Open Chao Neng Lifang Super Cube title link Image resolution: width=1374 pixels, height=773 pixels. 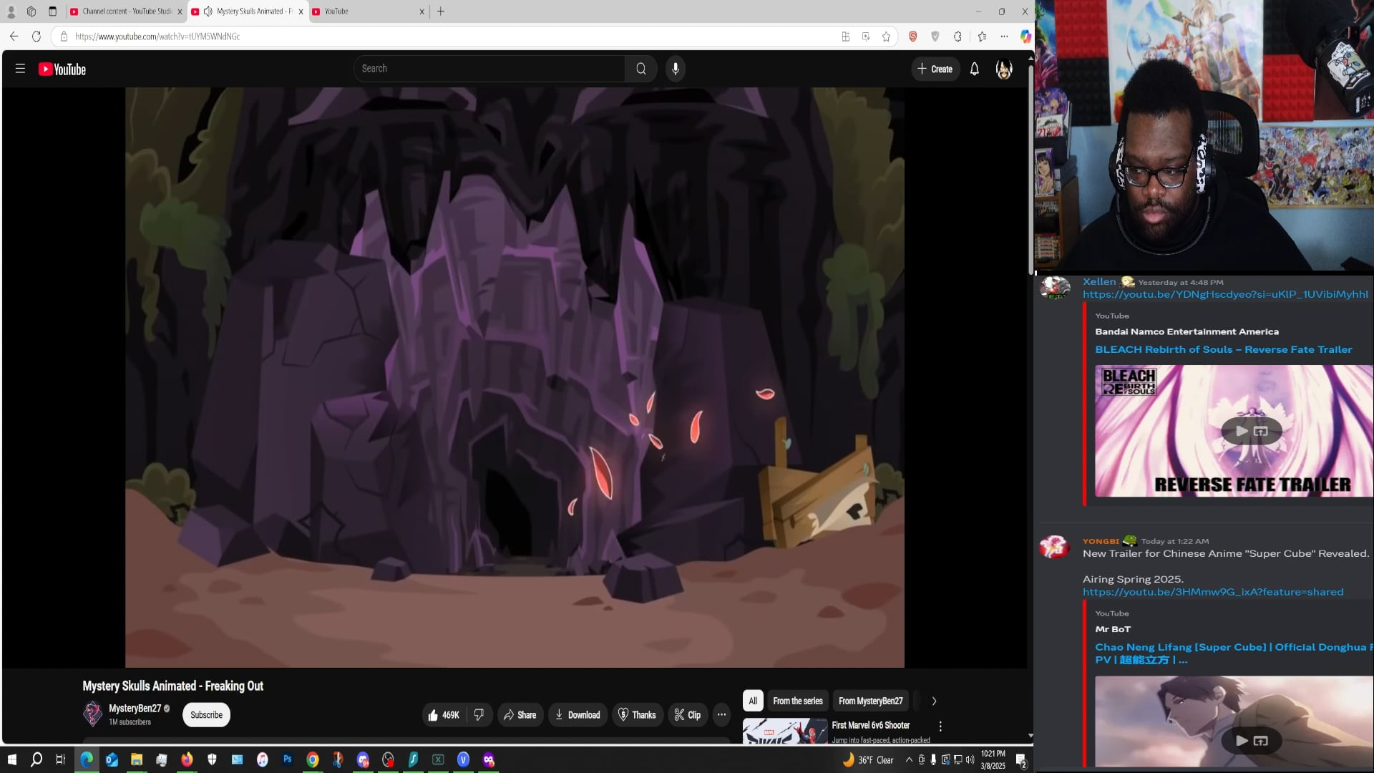pyautogui.click(x=1233, y=653)
